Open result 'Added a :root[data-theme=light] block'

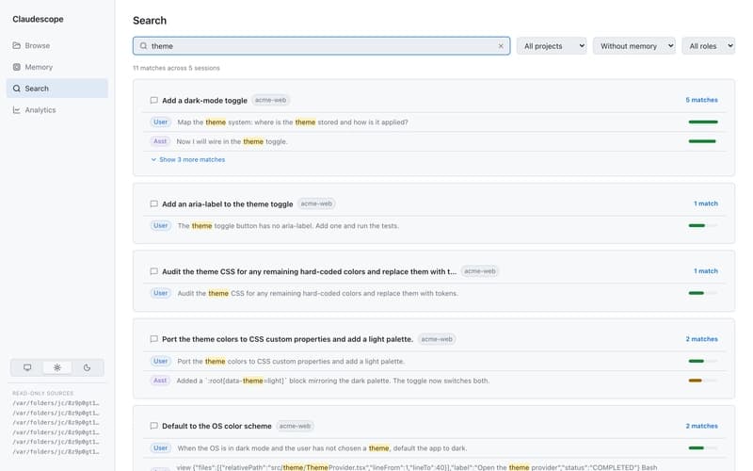[434, 381]
